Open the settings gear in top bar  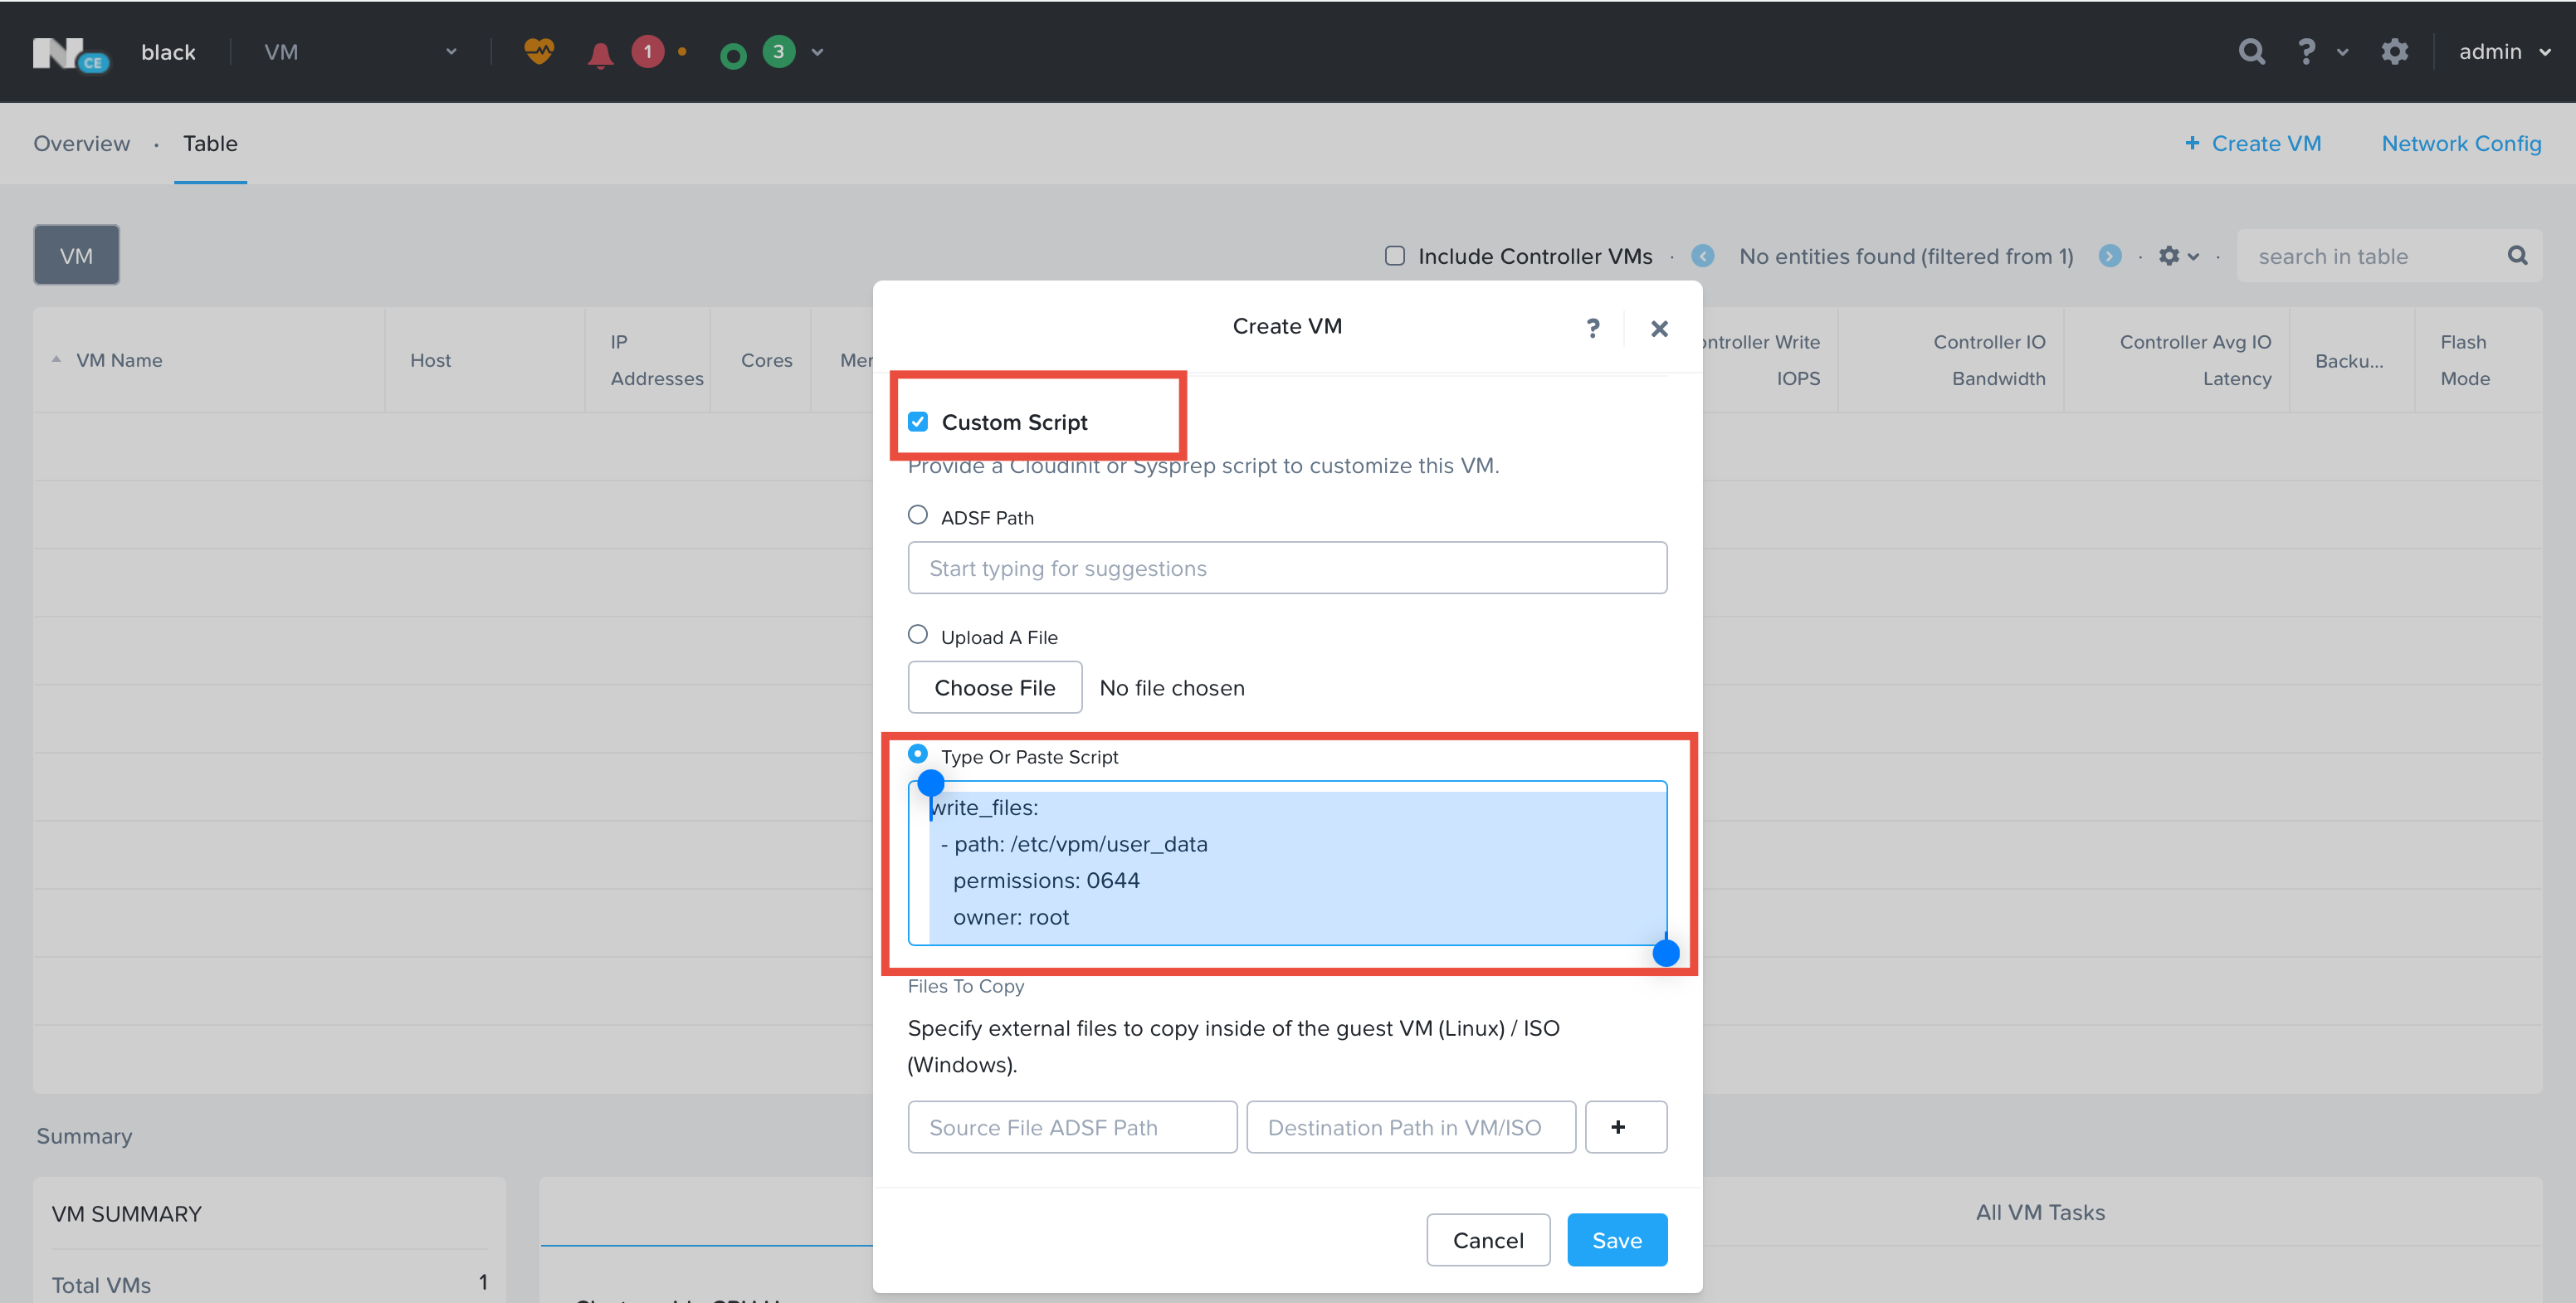click(x=2395, y=51)
